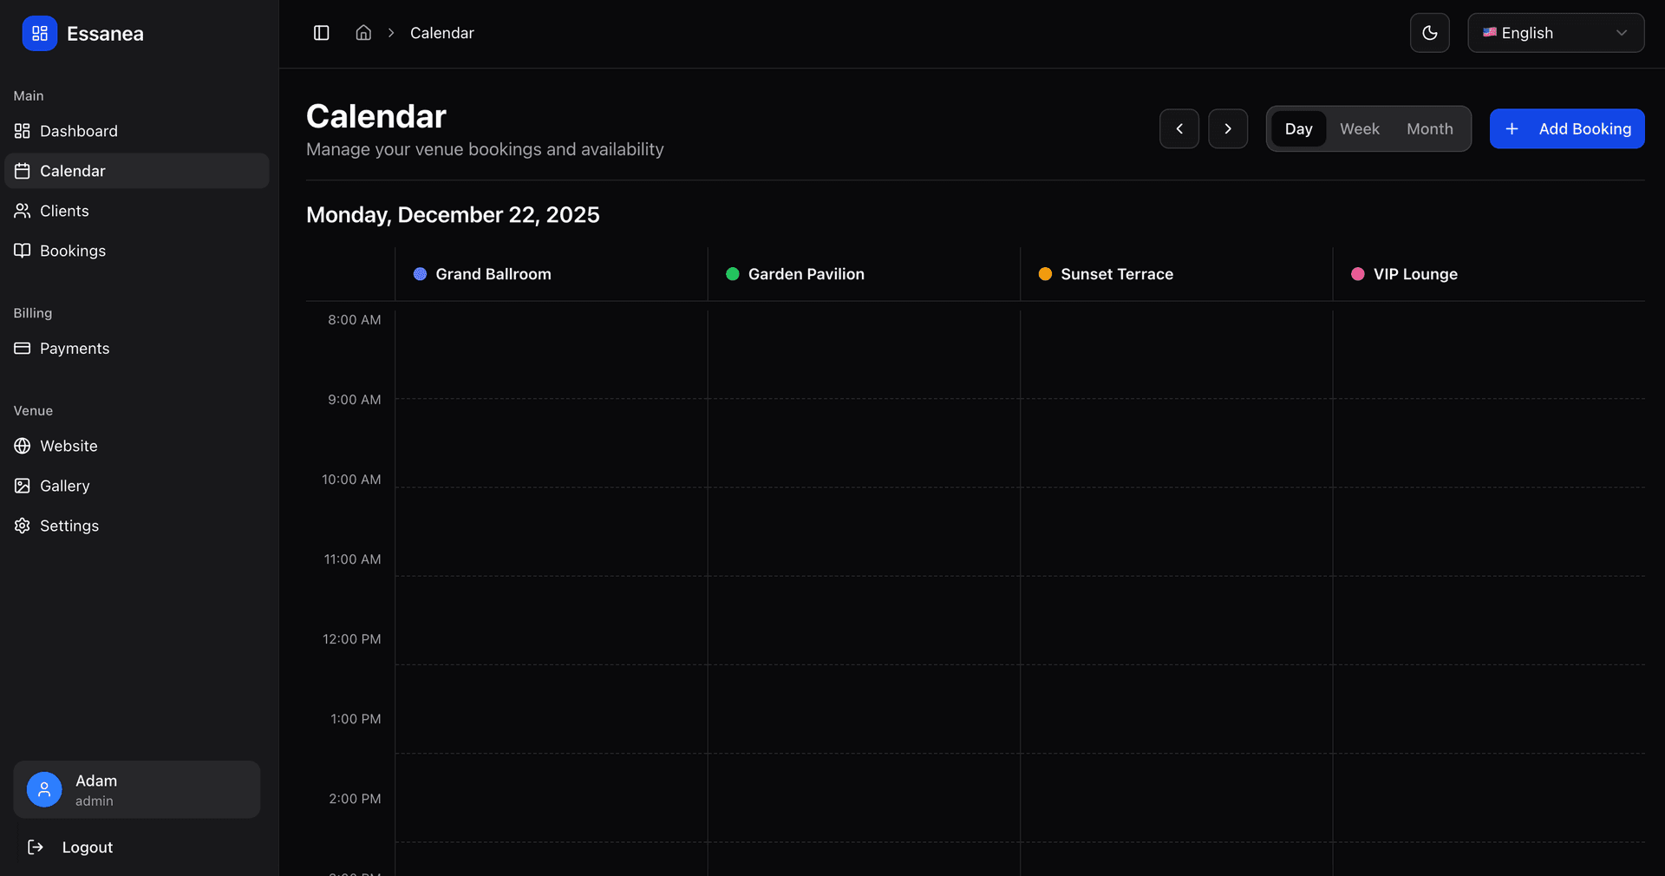Open the Clients section
The image size is (1665, 876).
click(63, 211)
